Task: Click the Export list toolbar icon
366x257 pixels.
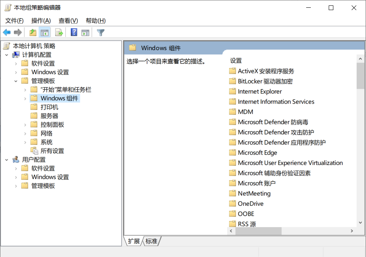Action: pos(59,33)
